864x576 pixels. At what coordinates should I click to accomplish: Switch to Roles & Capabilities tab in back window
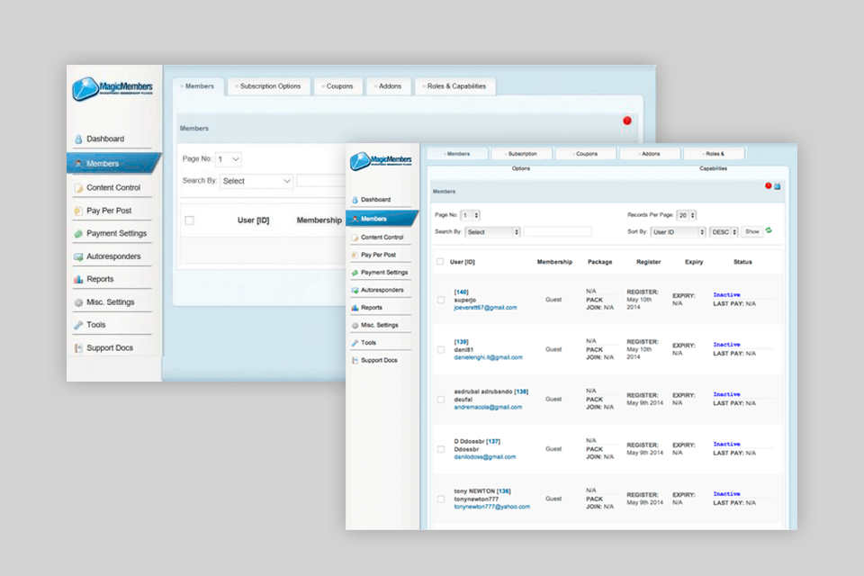pos(455,86)
